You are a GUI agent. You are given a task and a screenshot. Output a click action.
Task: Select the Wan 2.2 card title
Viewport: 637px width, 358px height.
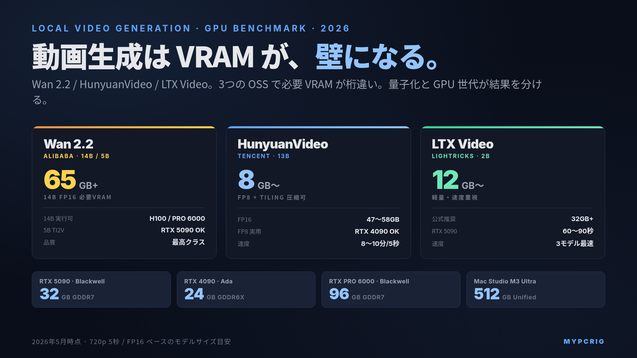coord(68,144)
